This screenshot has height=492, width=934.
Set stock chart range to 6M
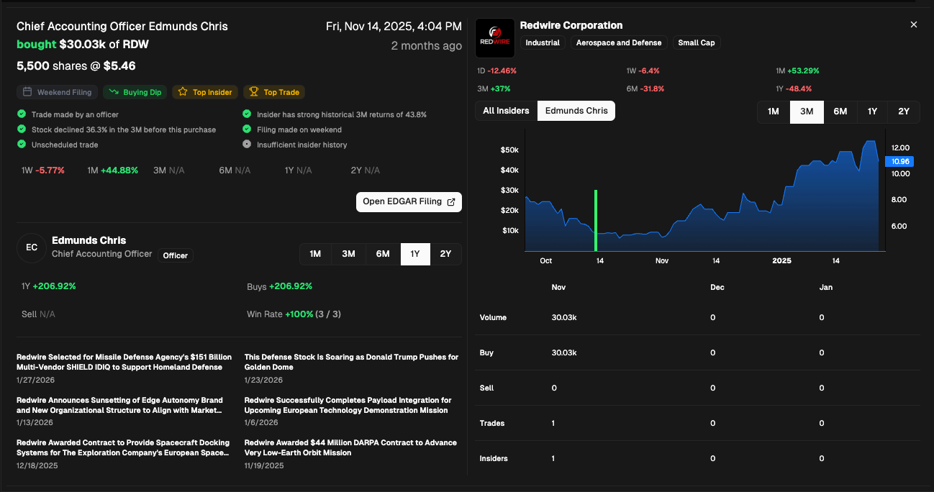[x=840, y=111]
